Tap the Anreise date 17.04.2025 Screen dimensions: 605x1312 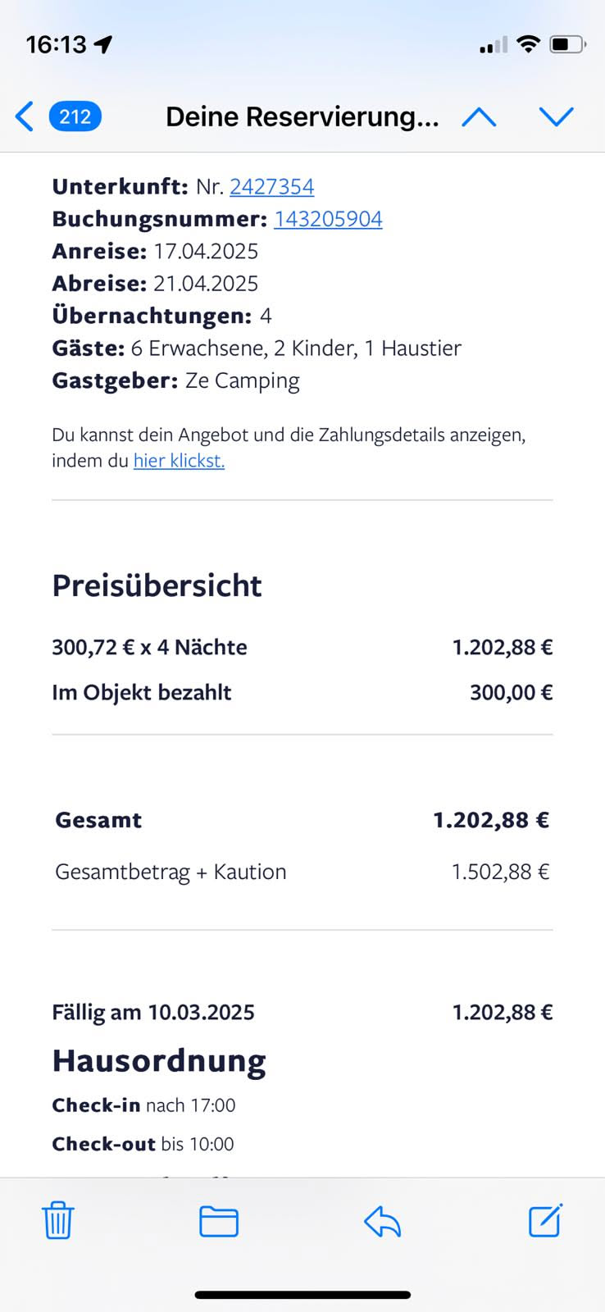tap(206, 251)
